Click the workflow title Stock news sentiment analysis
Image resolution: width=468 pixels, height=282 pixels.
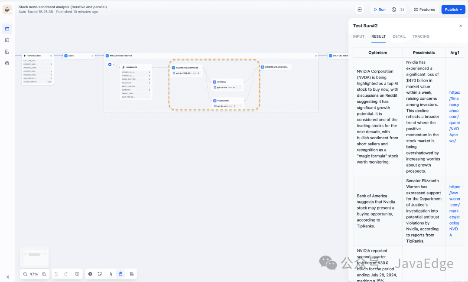point(62,7)
